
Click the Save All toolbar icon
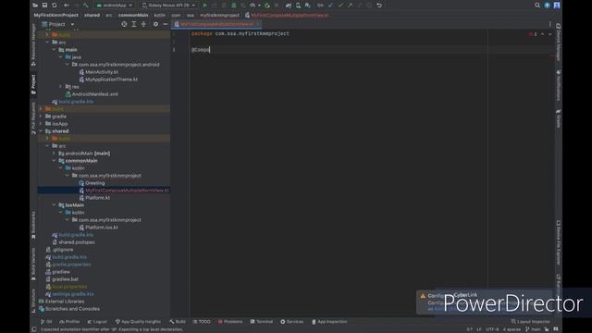44,6
